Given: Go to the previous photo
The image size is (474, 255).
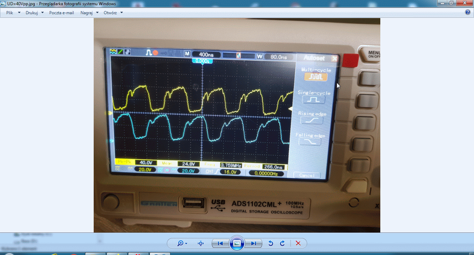Looking at the screenshot, I should (x=220, y=243).
